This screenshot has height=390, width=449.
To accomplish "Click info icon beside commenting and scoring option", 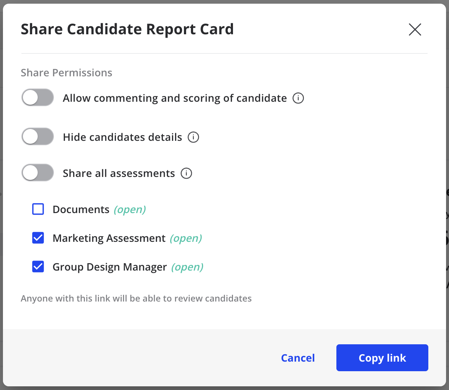I will point(298,98).
